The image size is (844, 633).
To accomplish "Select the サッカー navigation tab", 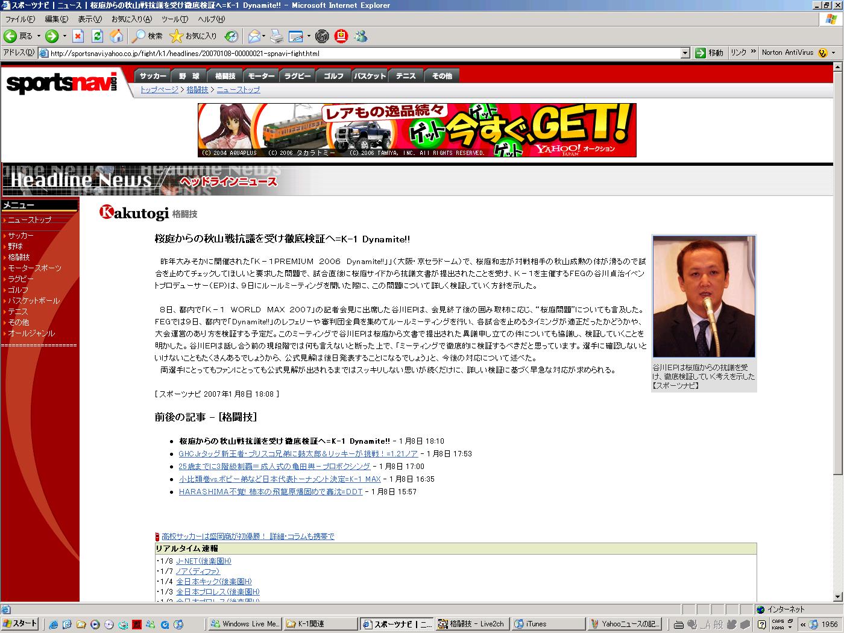I will pos(153,76).
